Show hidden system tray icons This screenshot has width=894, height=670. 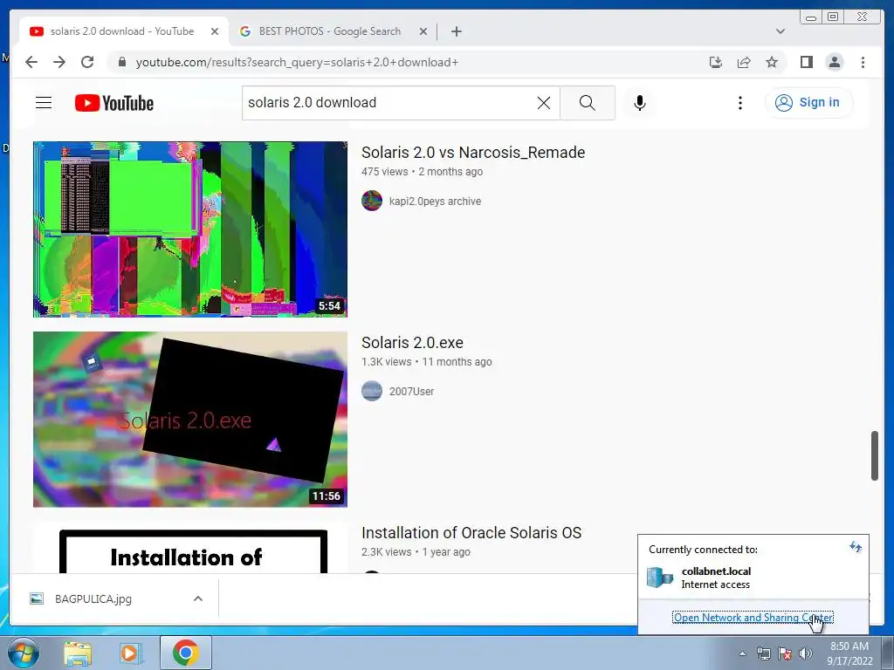pos(742,653)
